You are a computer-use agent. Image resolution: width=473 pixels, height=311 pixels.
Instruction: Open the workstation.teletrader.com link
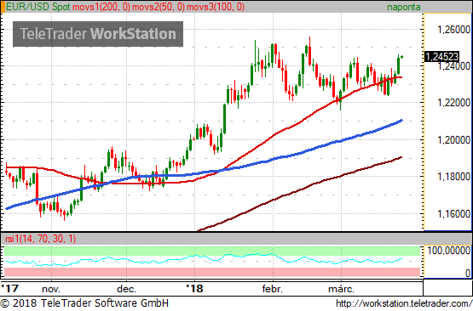click(404, 303)
